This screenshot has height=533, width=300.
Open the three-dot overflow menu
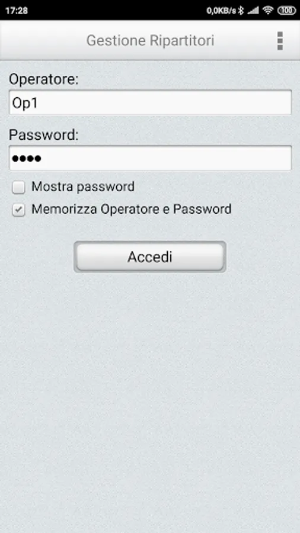pyautogui.click(x=280, y=41)
